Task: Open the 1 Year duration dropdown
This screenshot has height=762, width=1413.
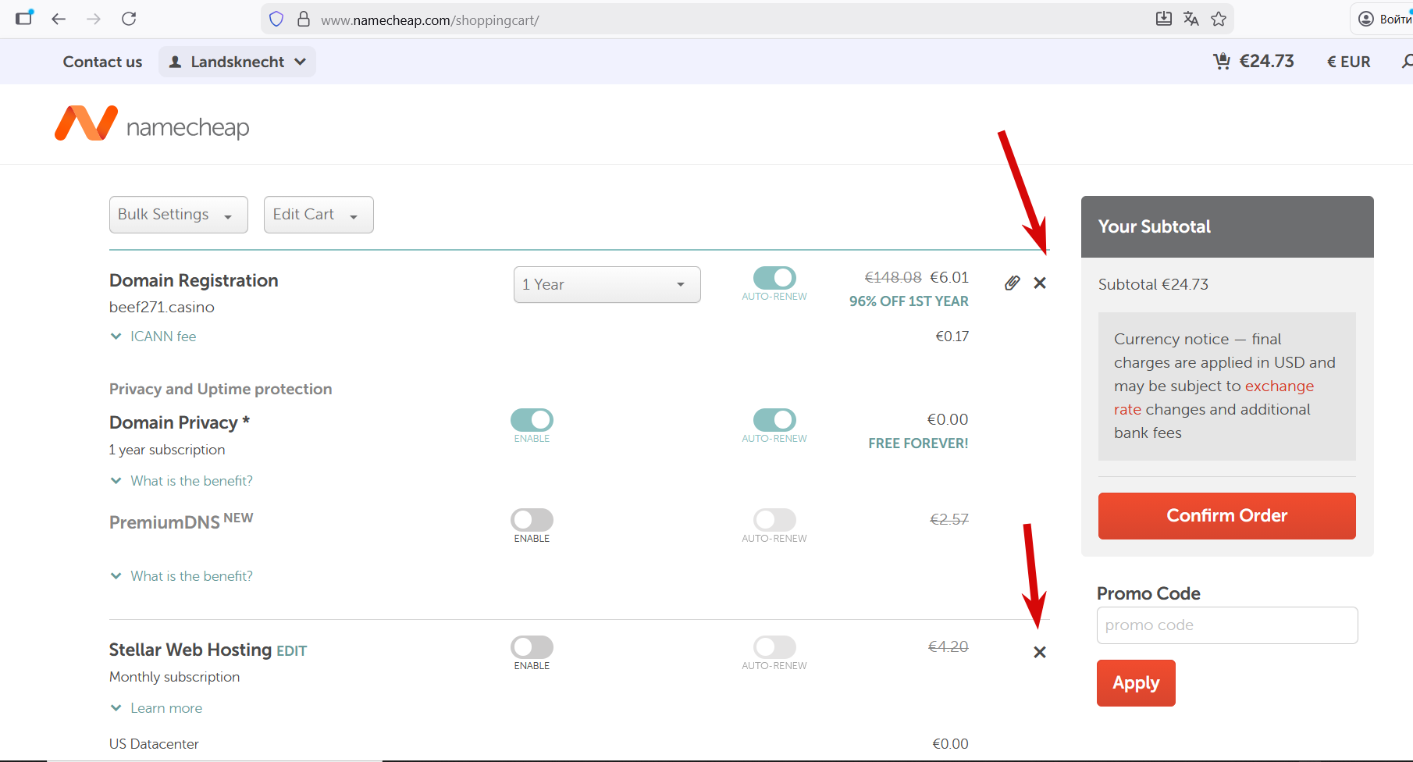Action: pos(607,285)
